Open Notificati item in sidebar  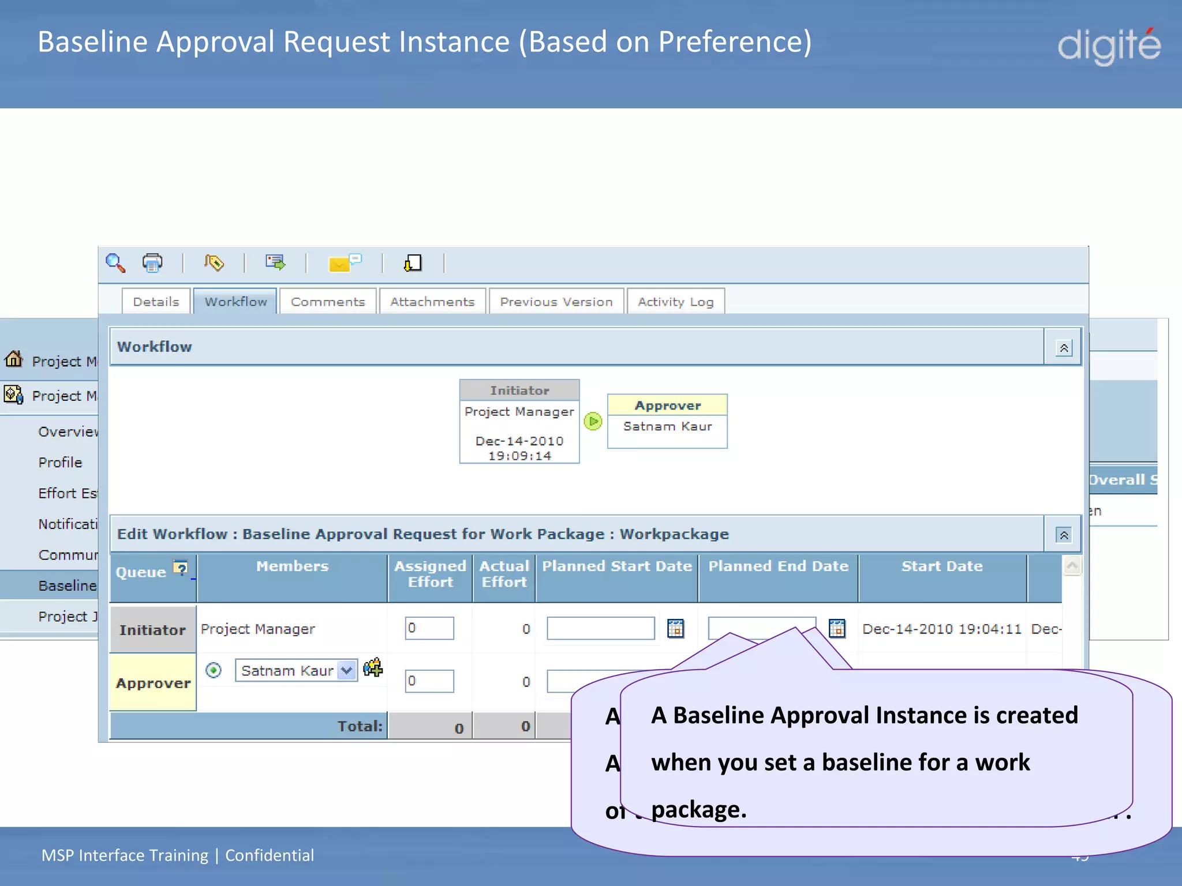[x=68, y=524]
